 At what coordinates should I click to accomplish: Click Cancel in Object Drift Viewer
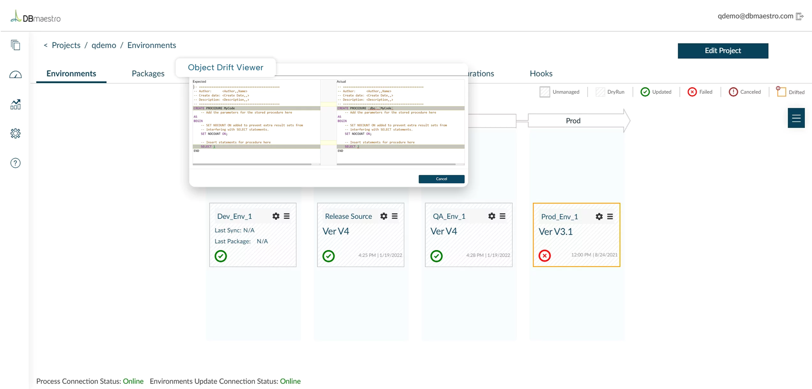pyautogui.click(x=441, y=179)
